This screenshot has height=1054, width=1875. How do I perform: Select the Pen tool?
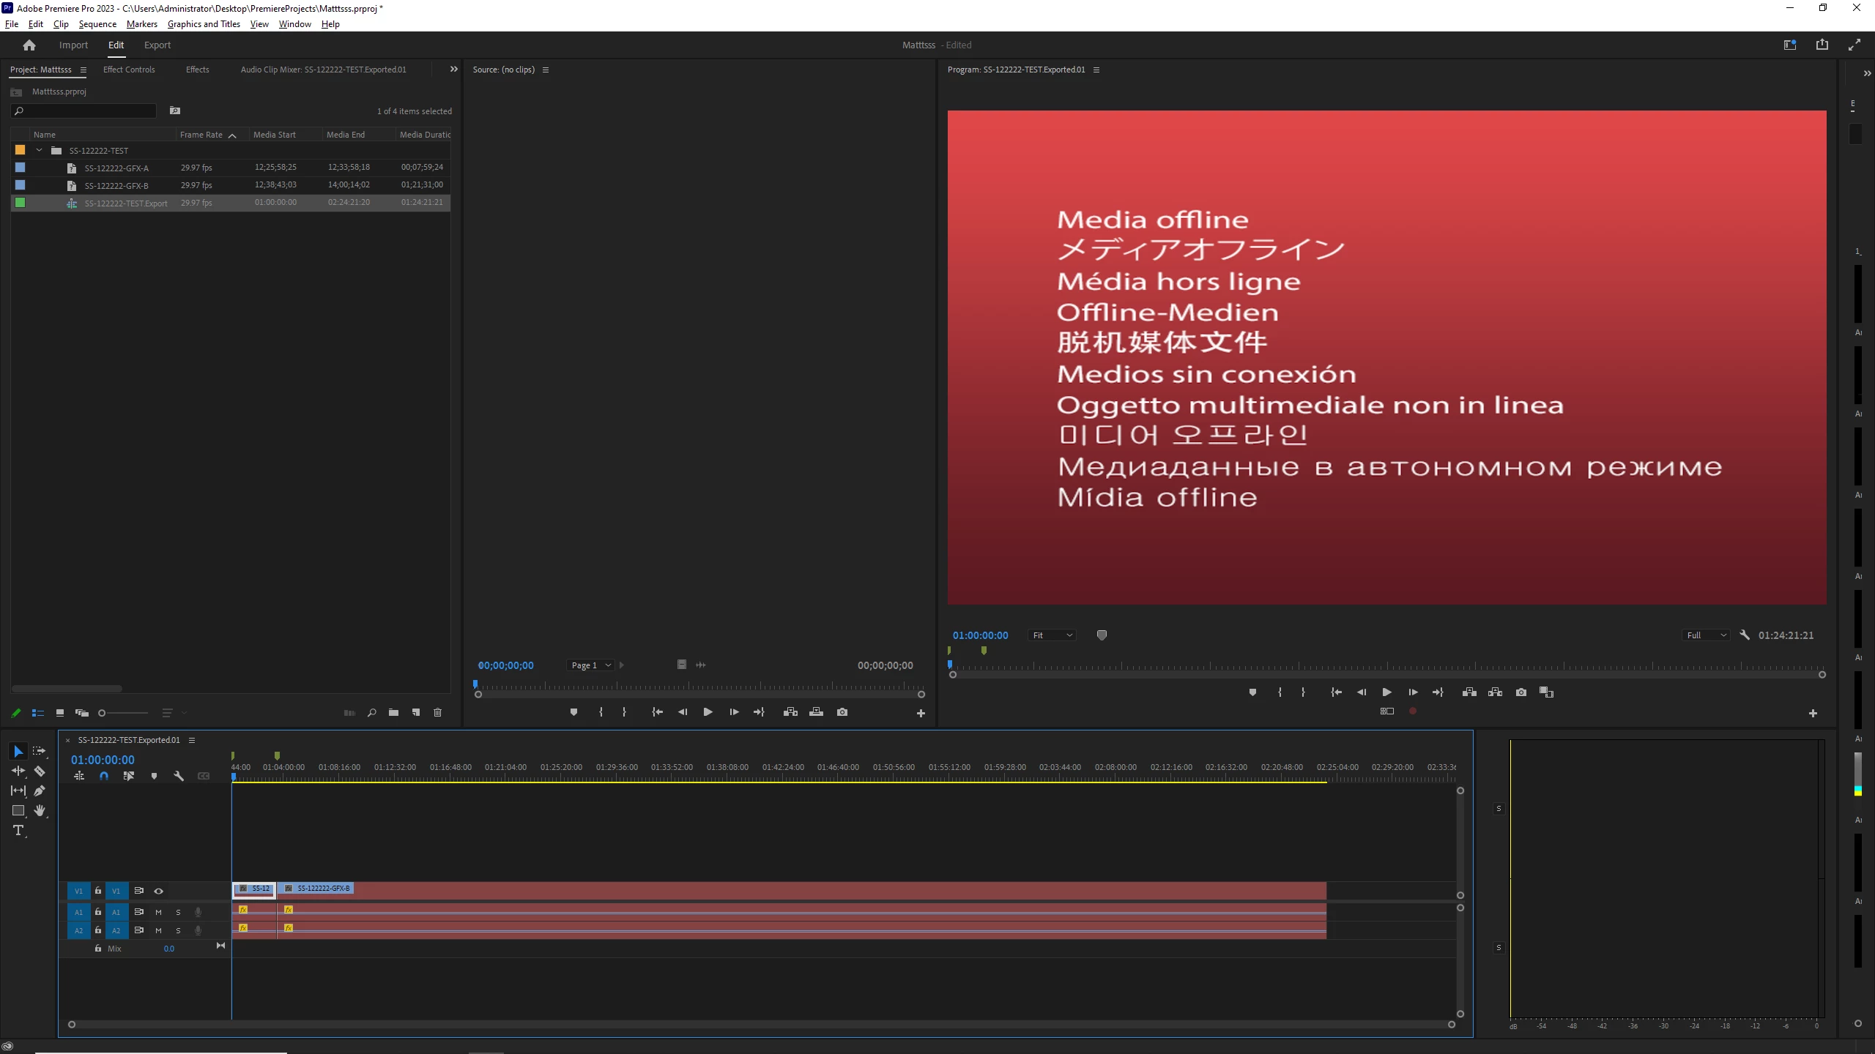pyautogui.click(x=40, y=790)
